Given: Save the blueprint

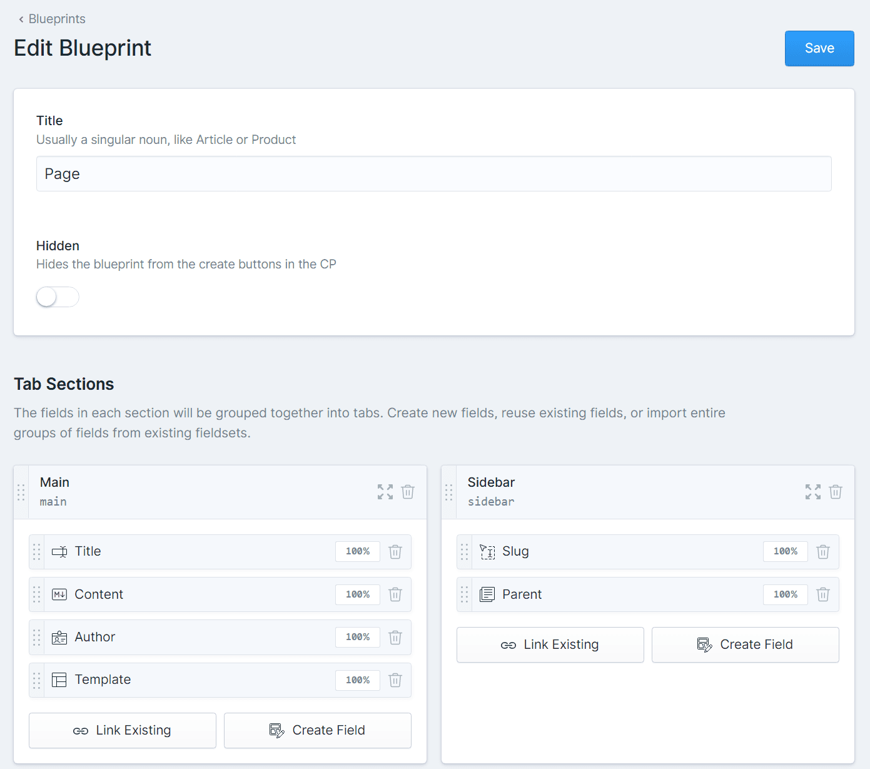Looking at the screenshot, I should (819, 48).
